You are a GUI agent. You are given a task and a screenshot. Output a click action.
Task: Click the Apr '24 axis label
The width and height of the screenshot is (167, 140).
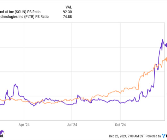pos(24,125)
